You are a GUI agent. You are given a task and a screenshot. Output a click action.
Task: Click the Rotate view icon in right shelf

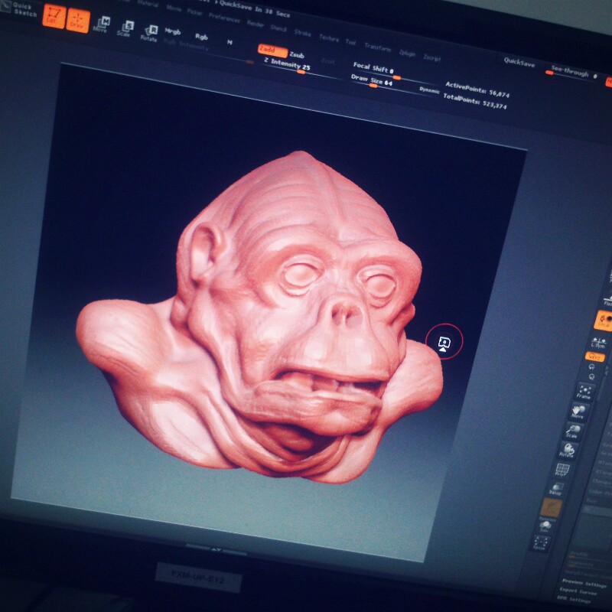tap(567, 450)
